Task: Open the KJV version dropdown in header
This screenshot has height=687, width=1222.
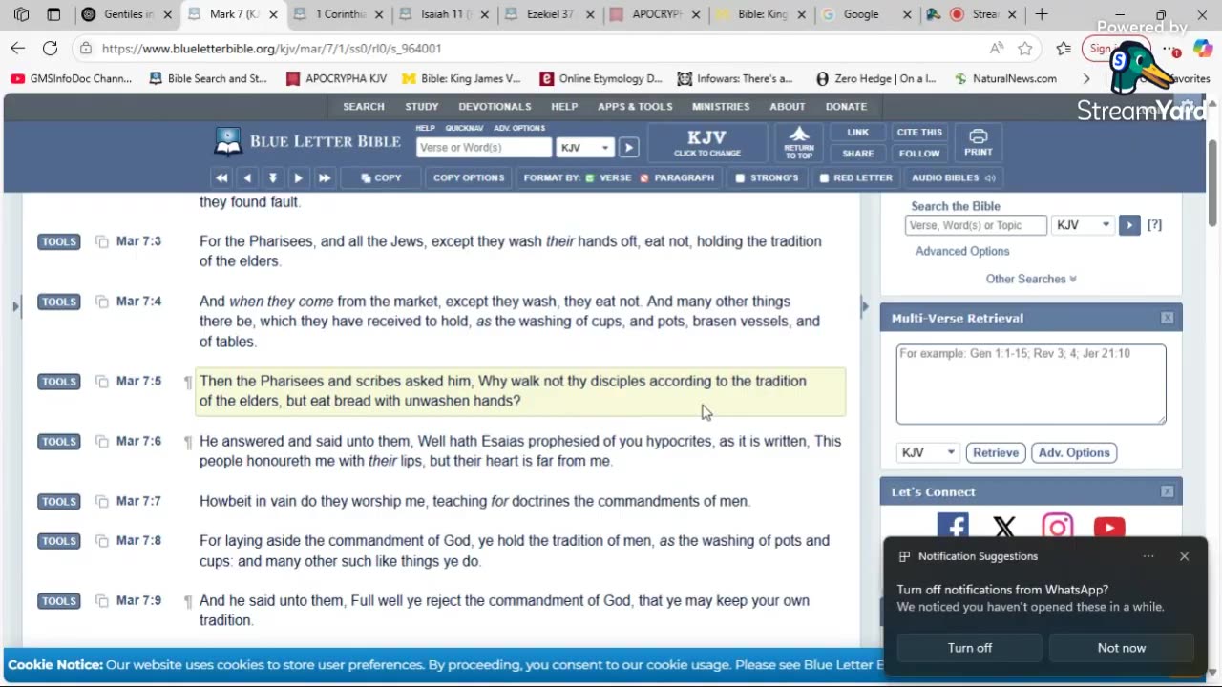Action: [585, 147]
